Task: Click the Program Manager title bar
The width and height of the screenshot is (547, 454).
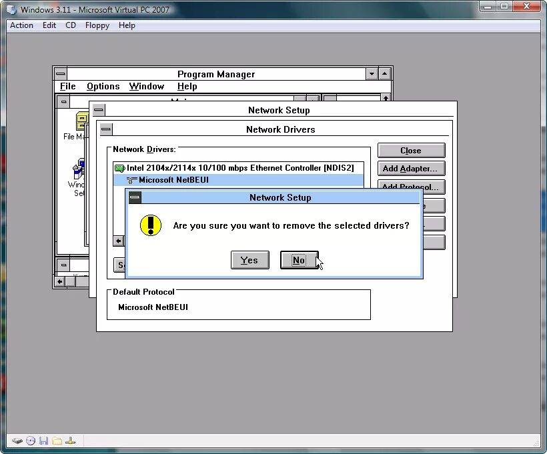Action: (x=216, y=74)
